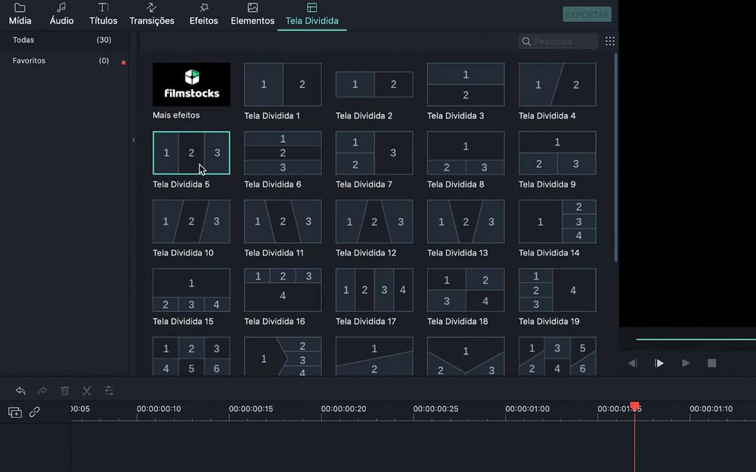Go to the Títulos tab

tap(103, 14)
